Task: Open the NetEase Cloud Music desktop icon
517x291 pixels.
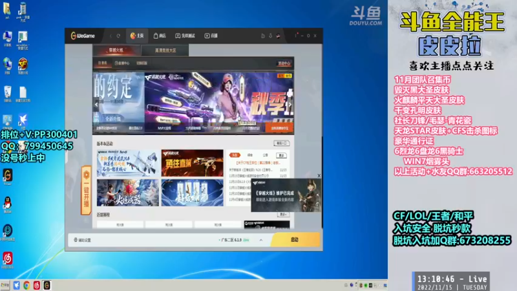Action: (x=8, y=260)
